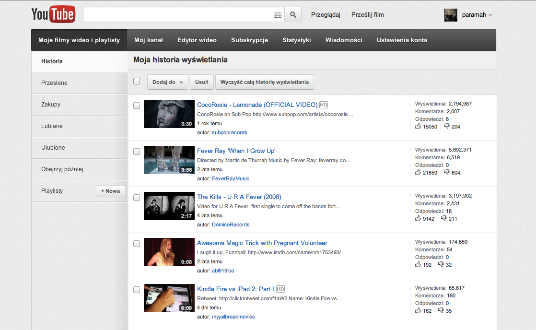Open The Kills U R A Fever thumbnail
Viewport: 536px width, 330px height.
tap(169, 206)
